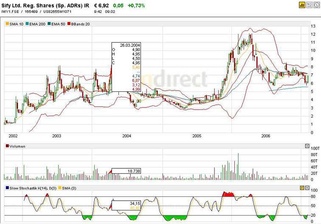The image size is (321, 224).
Task: Select the Slow Stochastik K(14), D(3) label
Action: 33,188
